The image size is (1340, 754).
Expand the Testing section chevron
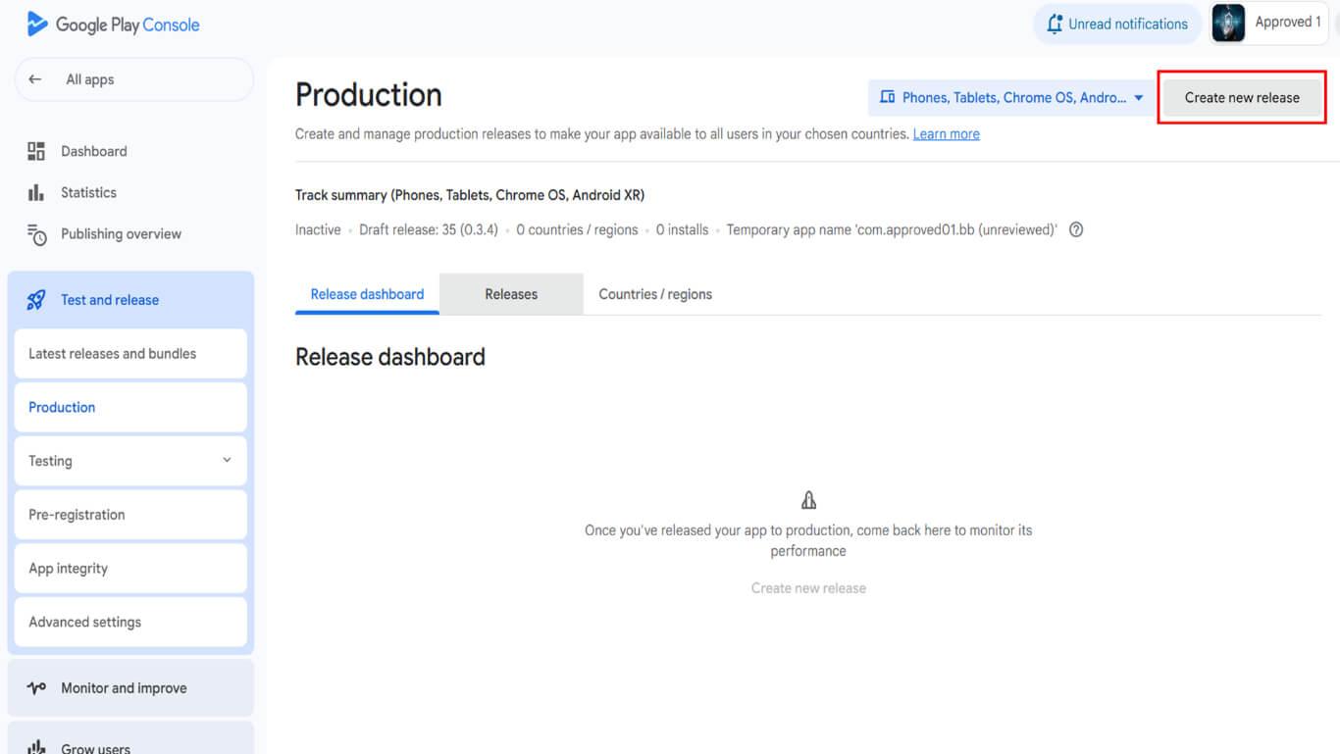pos(227,460)
